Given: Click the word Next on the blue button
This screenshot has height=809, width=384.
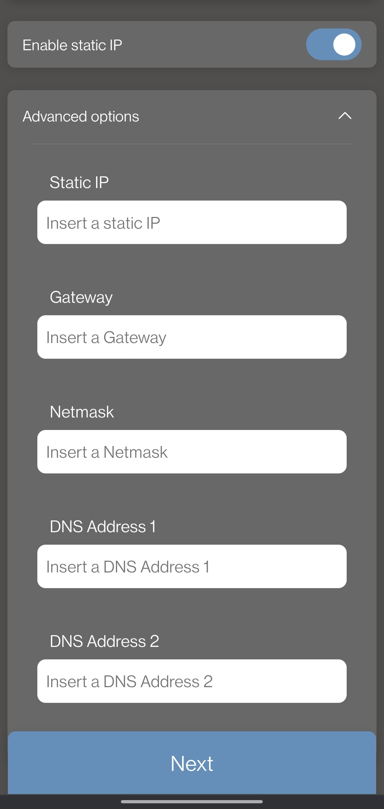Looking at the screenshot, I should tap(192, 763).
